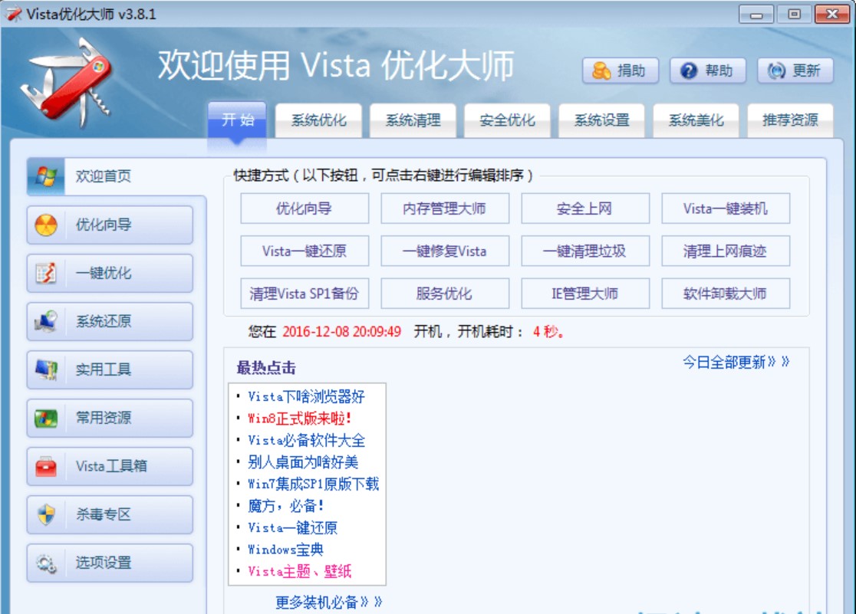This screenshot has width=856, height=614.
Task: Open link Win7集成SP1原版下载
Action: [x=314, y=484]
